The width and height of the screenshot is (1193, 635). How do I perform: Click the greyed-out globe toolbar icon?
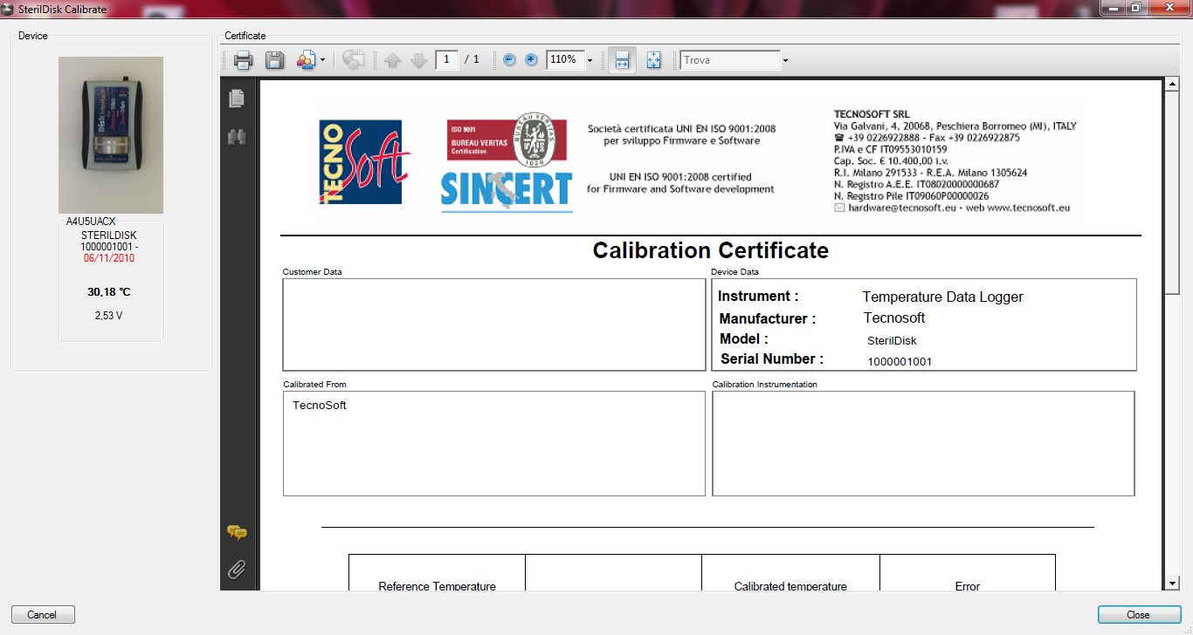click(354, 60)
